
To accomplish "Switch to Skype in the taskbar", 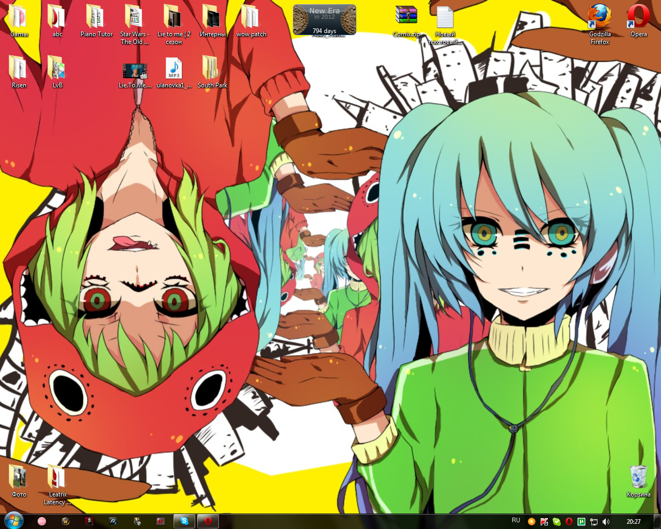I will pyautogui.click(x=184, y=521).
